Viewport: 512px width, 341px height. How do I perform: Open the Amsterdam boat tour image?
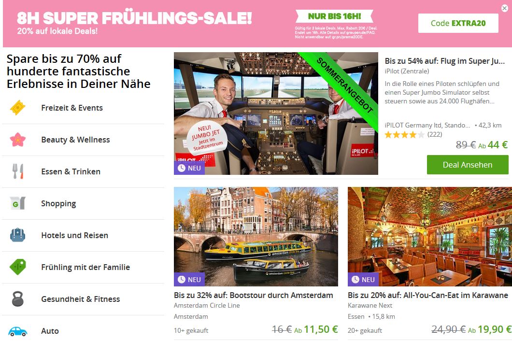256,237
